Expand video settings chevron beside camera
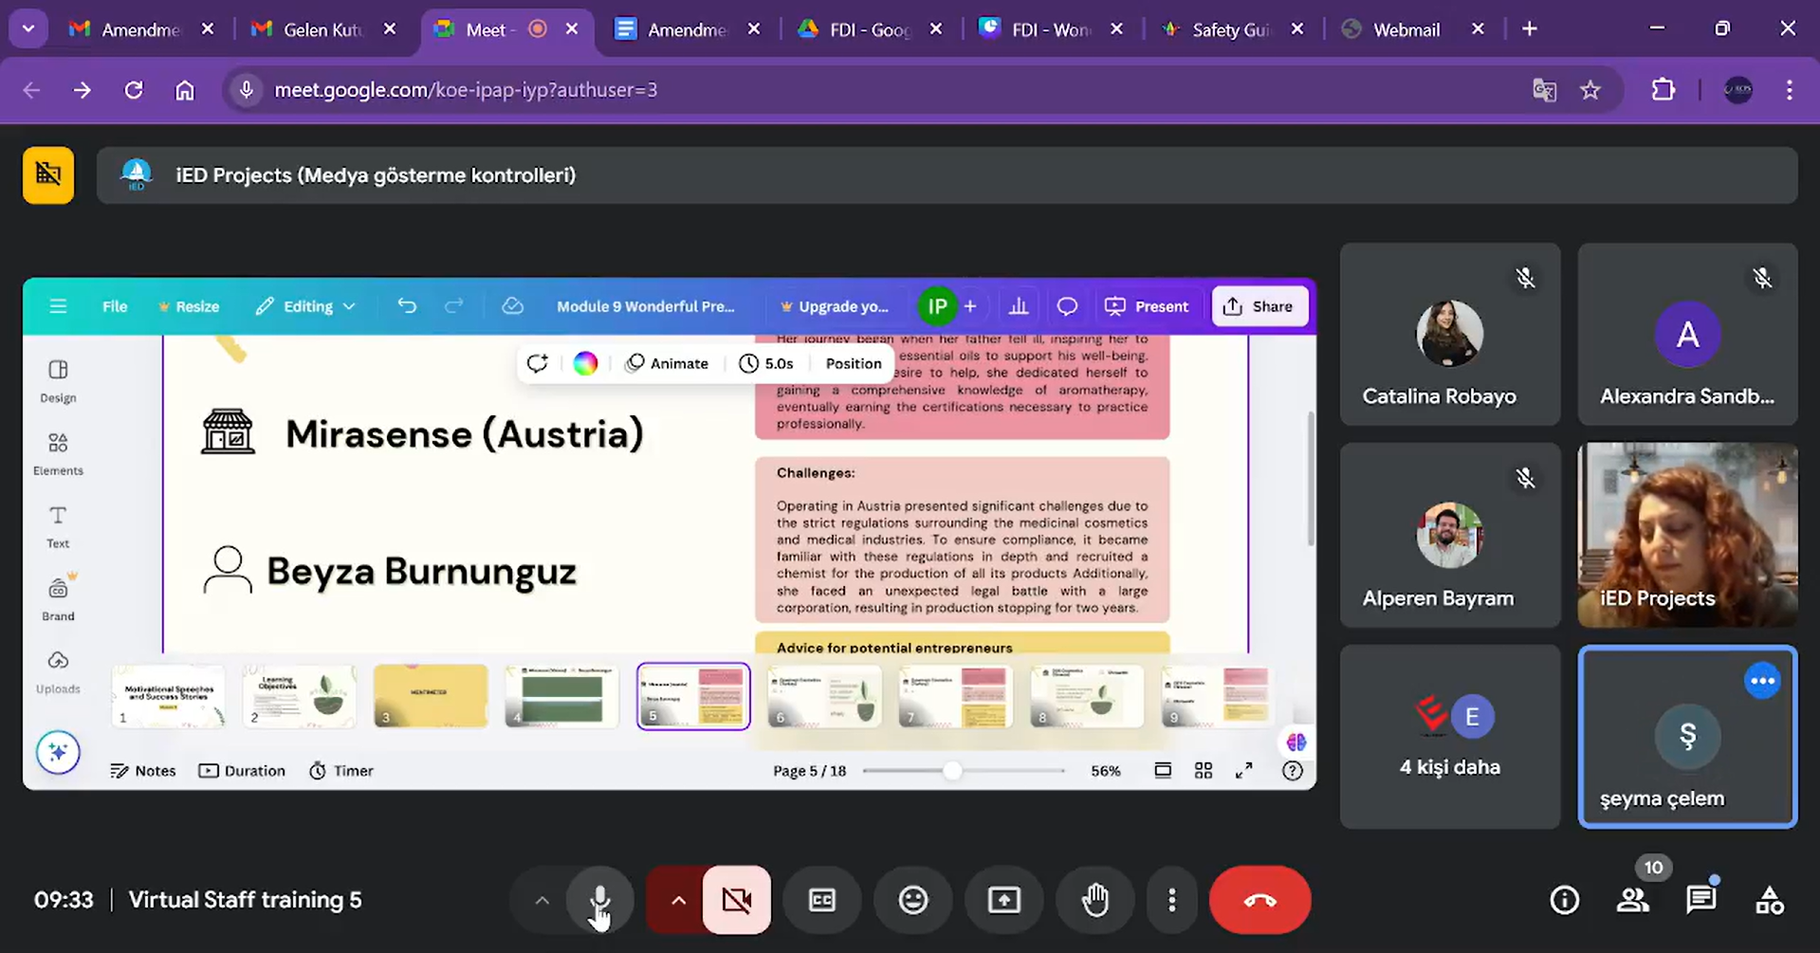The height and width of the screenshot is (953, 1820). [x=677, y=900]
